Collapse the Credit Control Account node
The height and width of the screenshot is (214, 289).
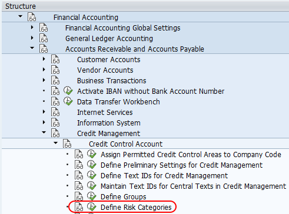click(55, 143)
